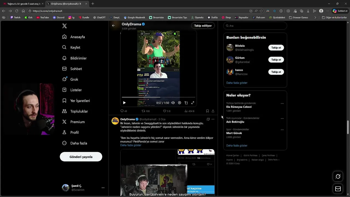Follow Gürkan

tap(276, 60)
